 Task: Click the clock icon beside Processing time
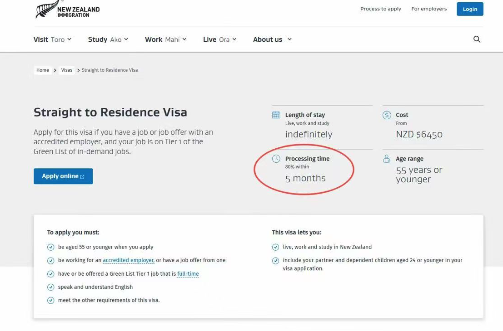(x=276, y=159)
